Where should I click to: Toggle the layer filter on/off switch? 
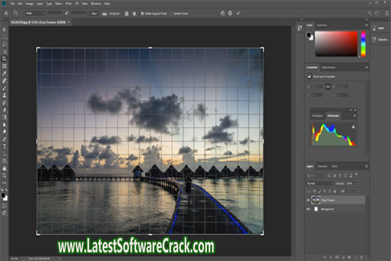(356, 175)
